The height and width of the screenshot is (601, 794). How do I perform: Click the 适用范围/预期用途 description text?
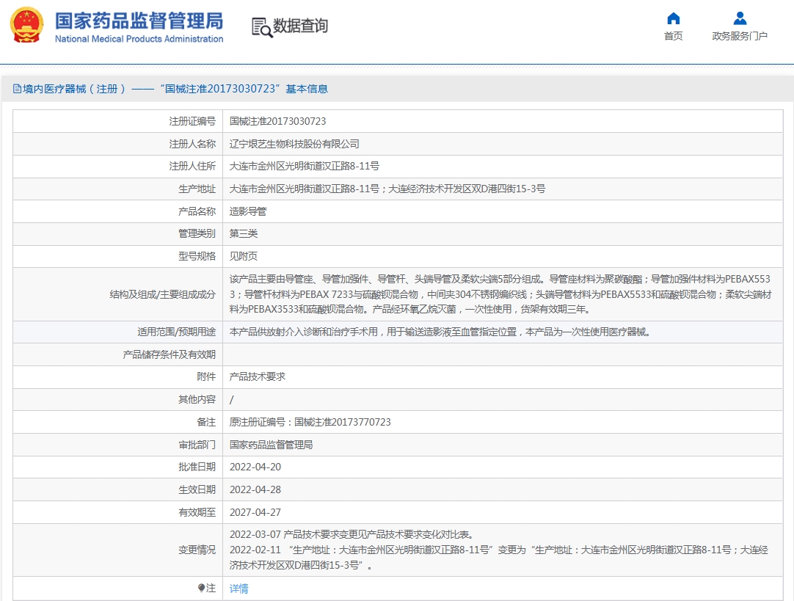pos(440,332)
